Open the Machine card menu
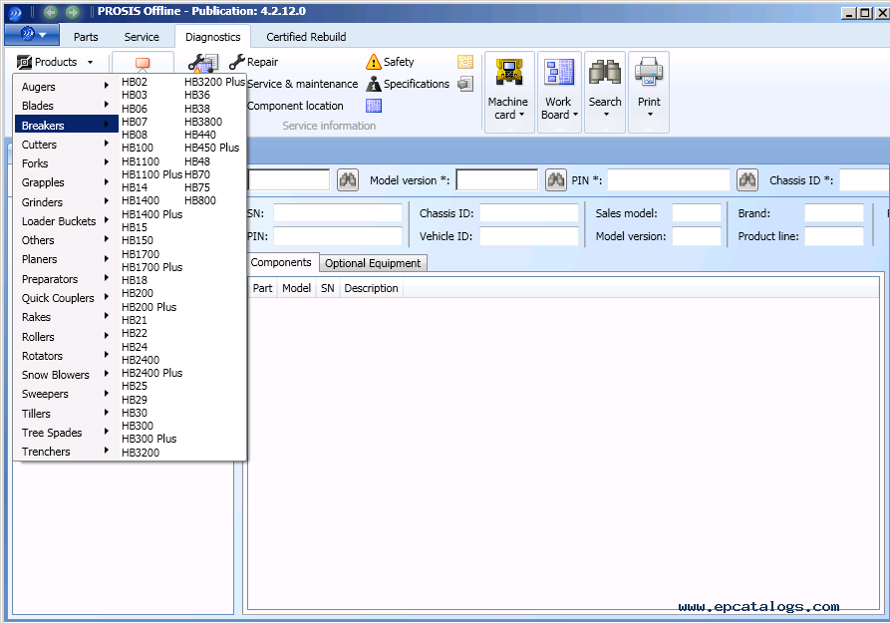Viewport: 890px width, 623px height. tap(508, 92)
